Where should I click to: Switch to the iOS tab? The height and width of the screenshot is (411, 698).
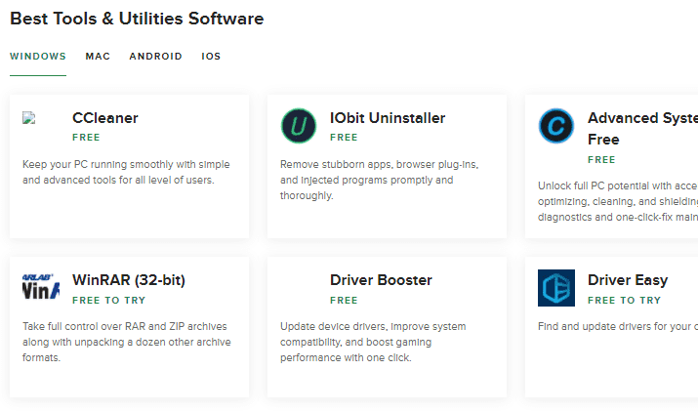point(211,57)
